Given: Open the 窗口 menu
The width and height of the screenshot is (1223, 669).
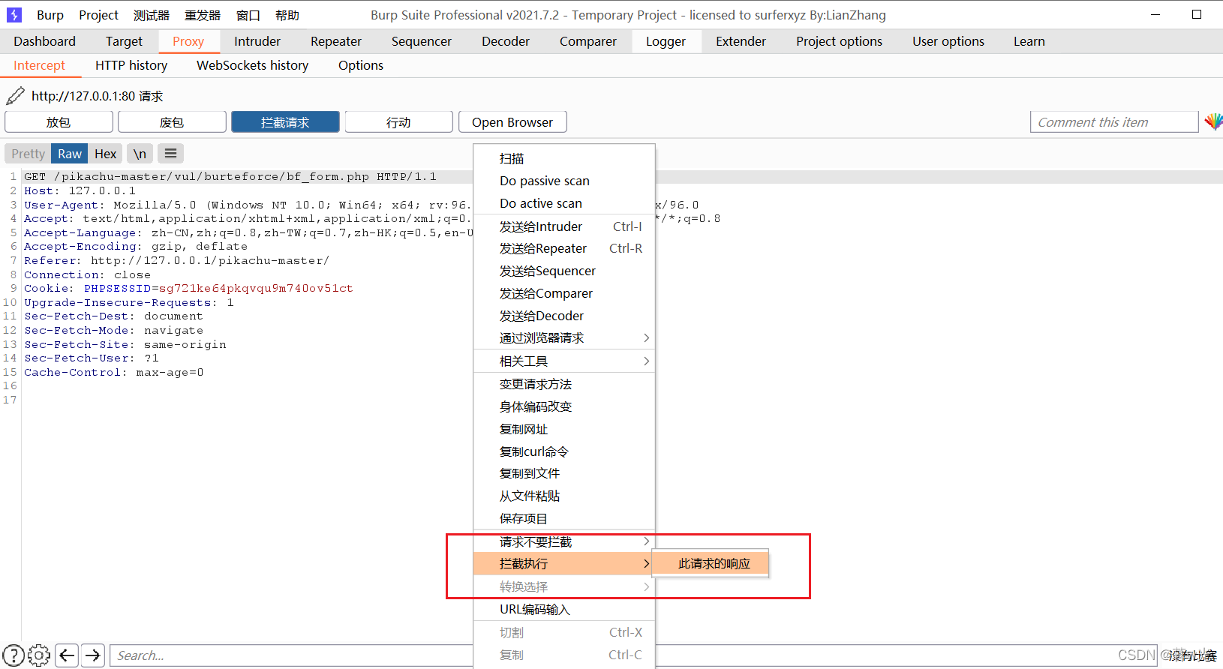Looking at the screenshot, I should [x=248, y=15].
